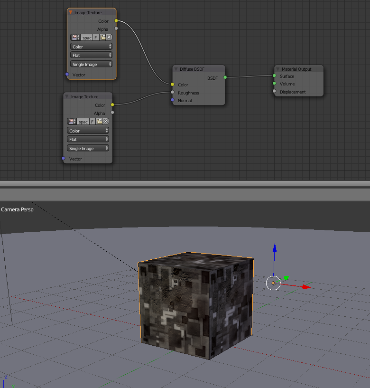Click the Diffuse BSDF Roughness input socket
The image size is (370, 388).
173,92
